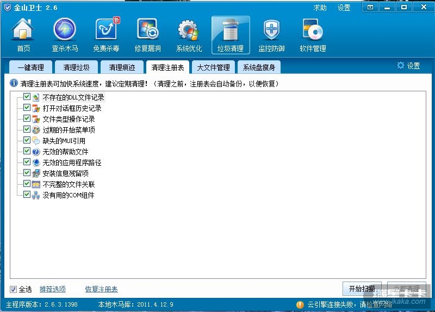Image resolution: width=435 pixels, height=312 pixels.
Task: Uncheck 过期的开始菜单项 checkbox
Action: 27,129
